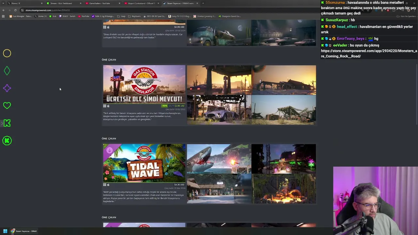Click the head_effect username in chat
Screen dimensions: 418x235
347,27
